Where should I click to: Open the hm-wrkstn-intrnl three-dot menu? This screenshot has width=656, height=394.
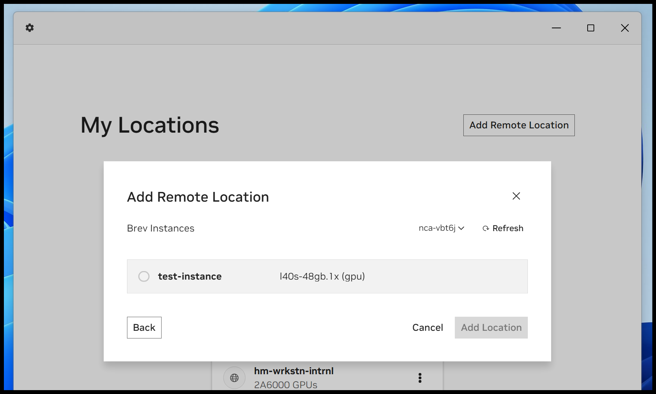tap(420, 378)
